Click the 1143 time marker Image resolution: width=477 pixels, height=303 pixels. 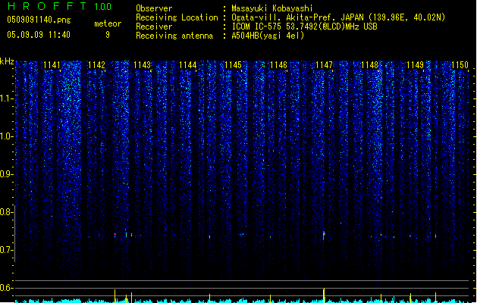click(x=142, y=65)
